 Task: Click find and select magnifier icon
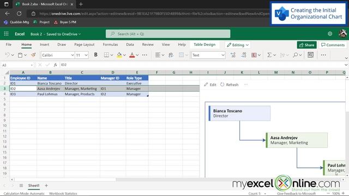(x=296, y=55)
